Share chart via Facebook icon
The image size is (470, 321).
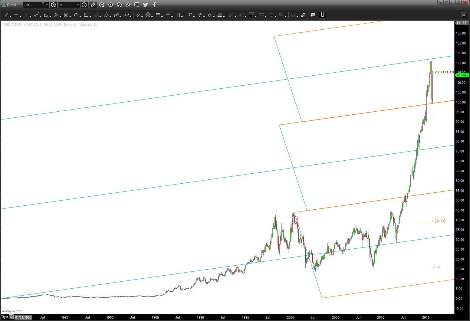tap(154, 5)
